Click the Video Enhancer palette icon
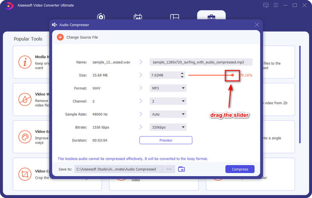The width and height of the screenshot is (312, 198). click(x=25, y=137)
